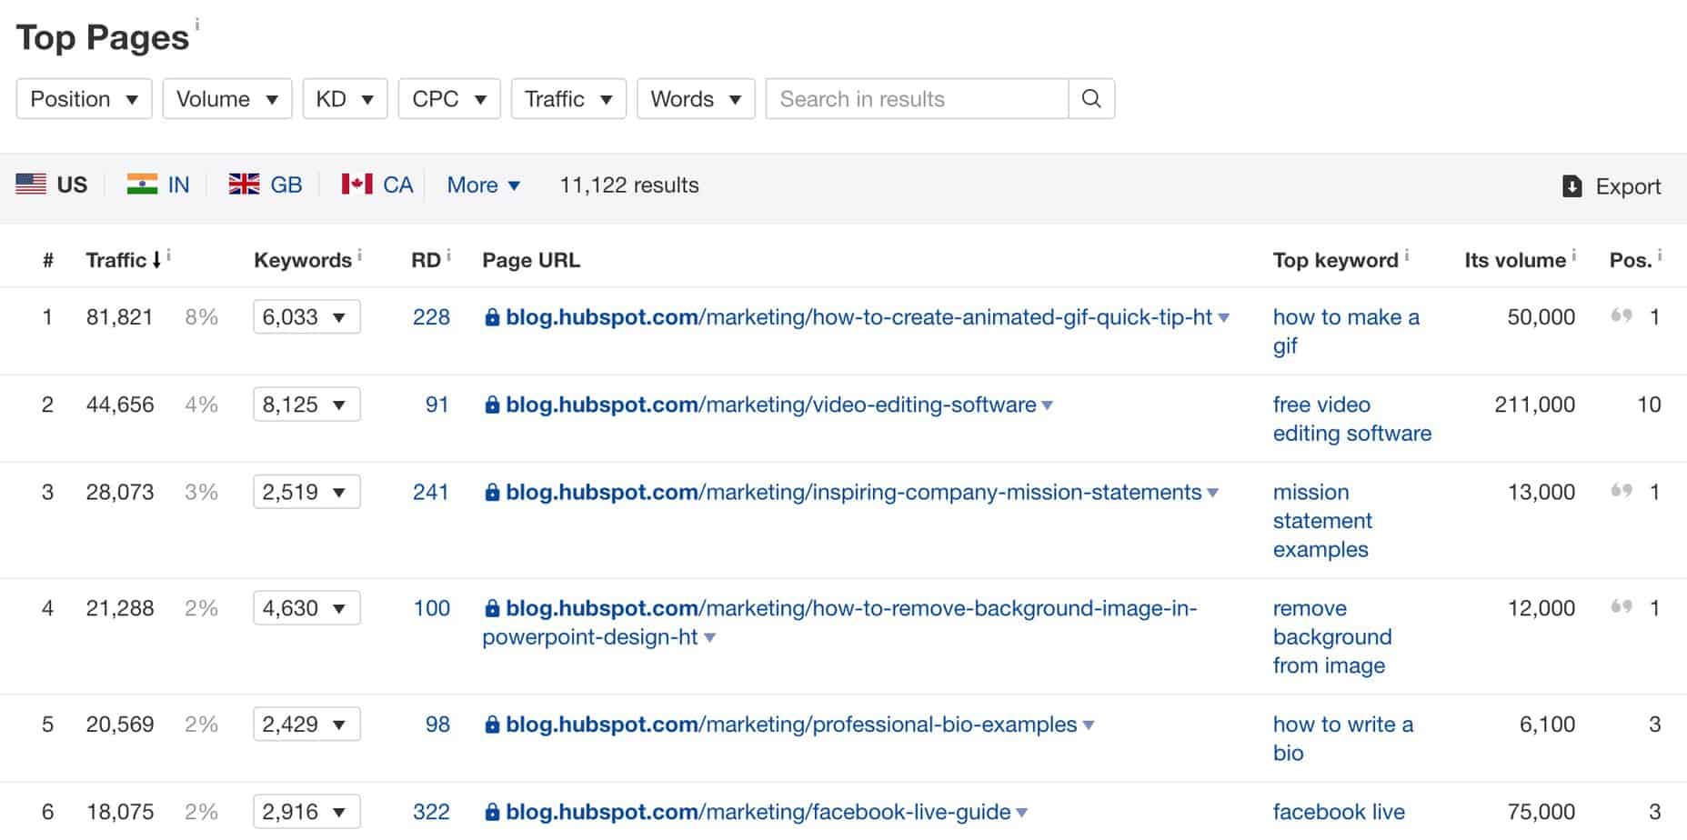Switch to the GB country tab
The image size is (1687, 840).
266,184
